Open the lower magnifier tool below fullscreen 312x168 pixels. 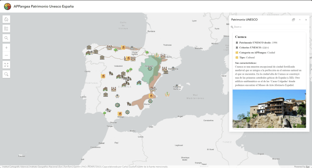(x=6, y=74)
